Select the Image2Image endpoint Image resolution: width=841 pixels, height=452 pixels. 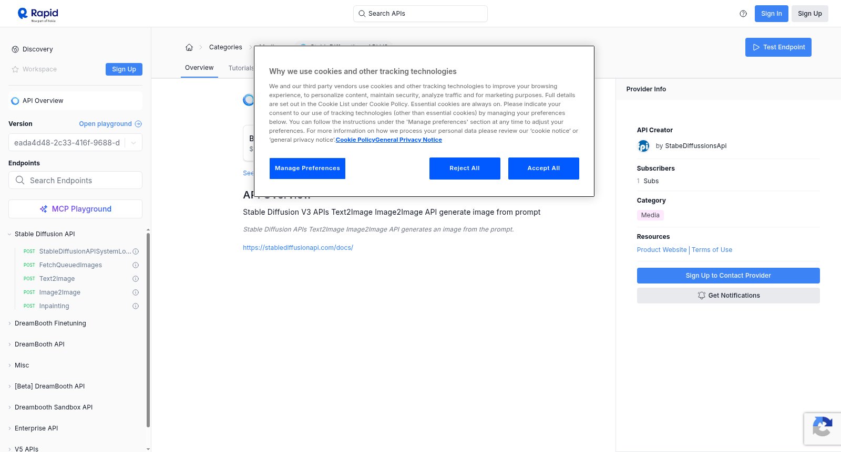coord(60,292)
